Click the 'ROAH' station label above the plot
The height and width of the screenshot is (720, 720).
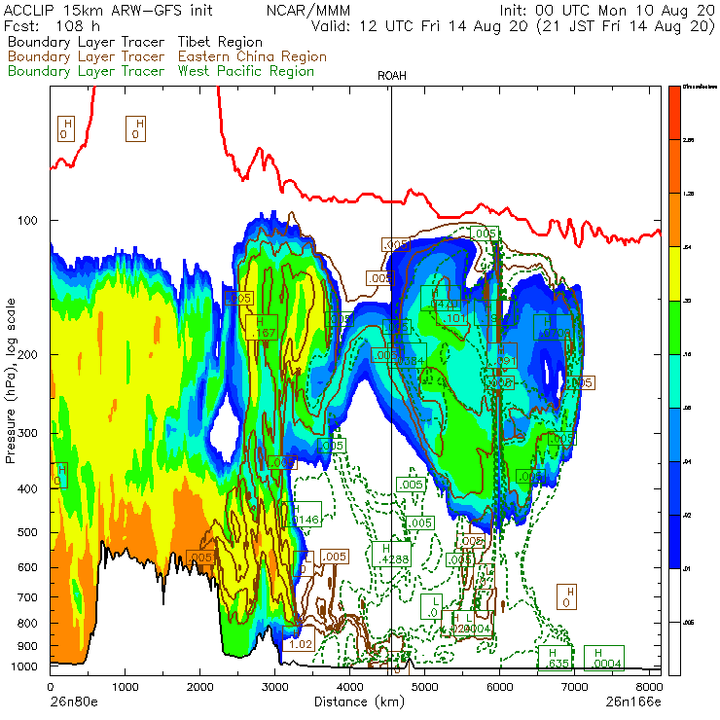(x=392, y=76)
